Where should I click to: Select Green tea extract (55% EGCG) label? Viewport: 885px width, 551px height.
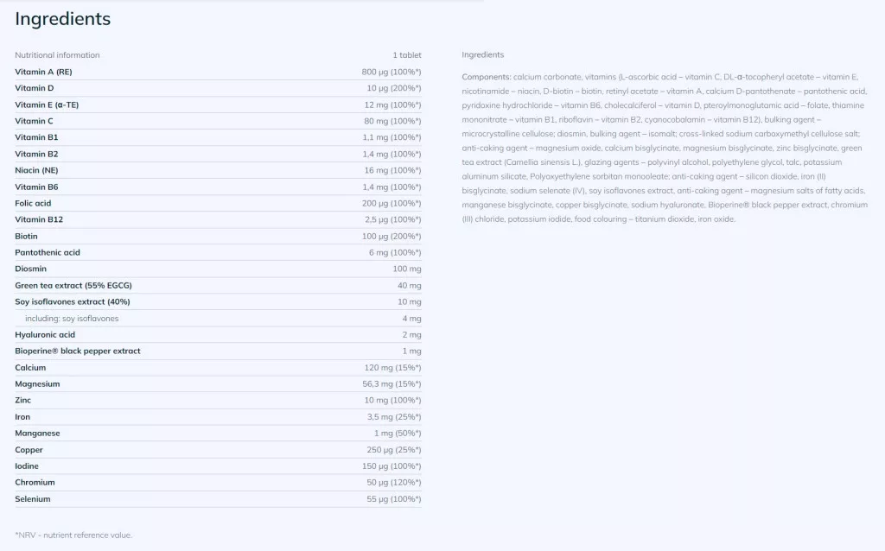point(73,286)
